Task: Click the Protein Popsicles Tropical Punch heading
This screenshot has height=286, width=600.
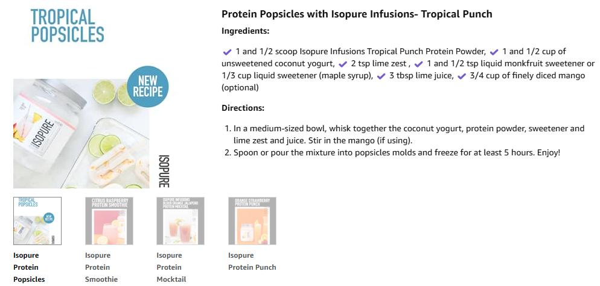Action: [x=357, y=14]
